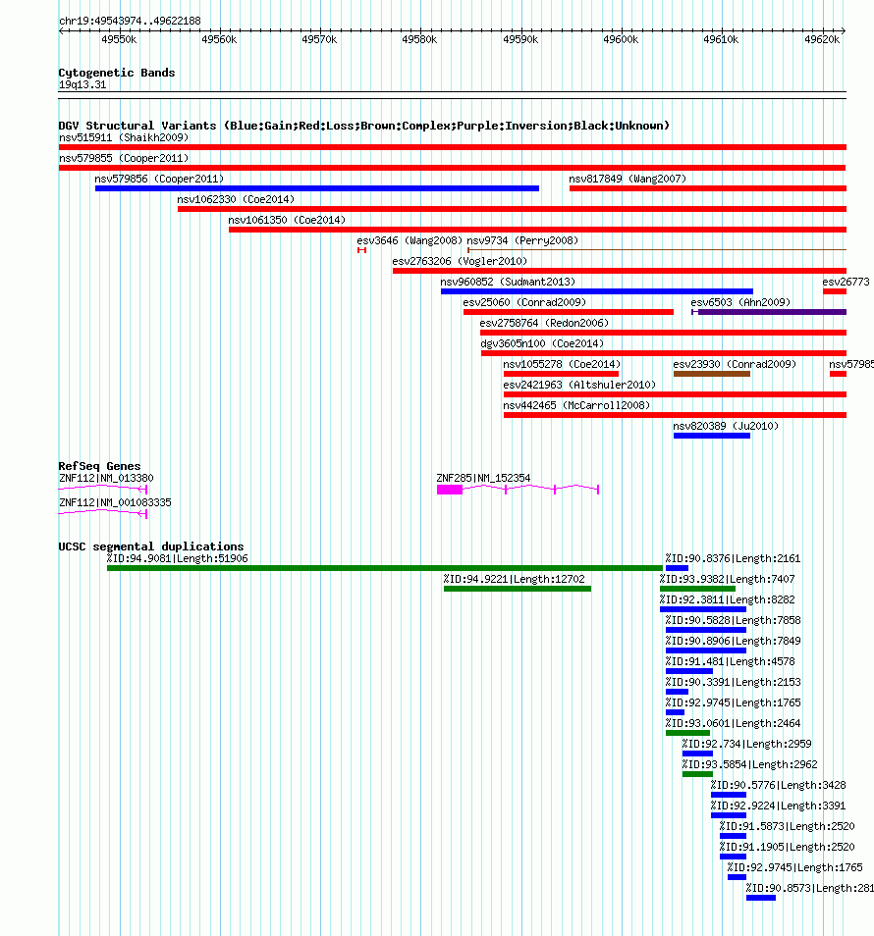Click the %ID:90.5776|Length:3428 label
The height and width of the screenshot is (936, 874).
pos(778,785)
